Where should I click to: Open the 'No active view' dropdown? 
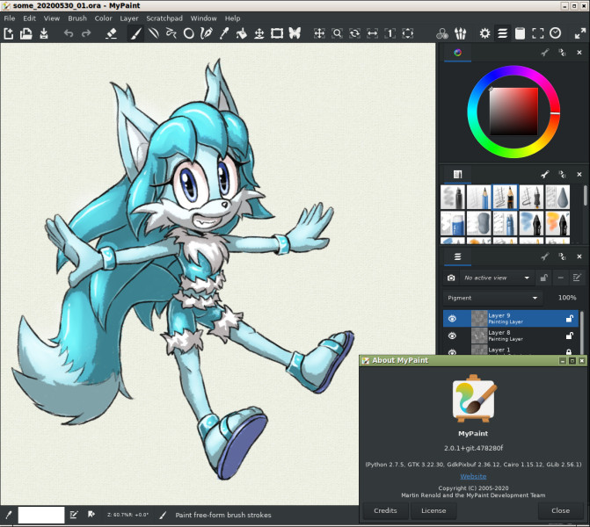click(497, 278)
